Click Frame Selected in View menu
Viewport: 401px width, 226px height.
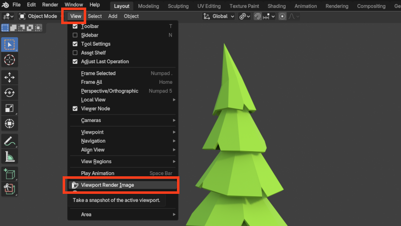(98, 73)
